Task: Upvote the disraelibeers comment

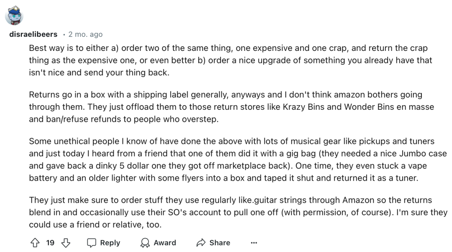Action: (35, 243)
